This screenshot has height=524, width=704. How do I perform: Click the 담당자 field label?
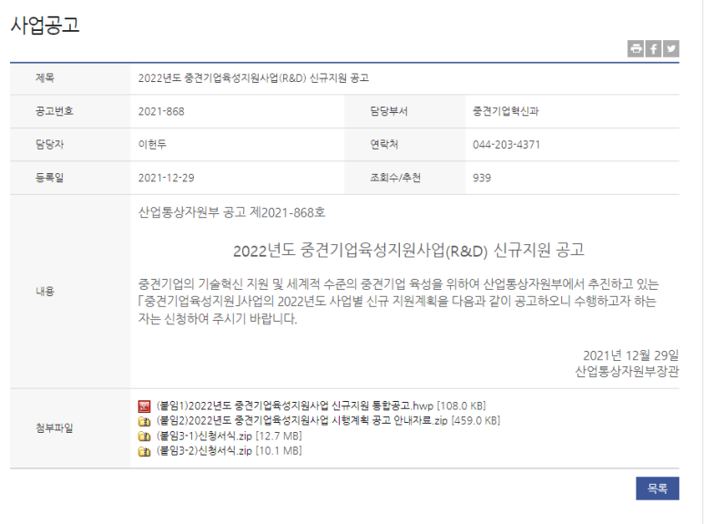tap(49, 144)
